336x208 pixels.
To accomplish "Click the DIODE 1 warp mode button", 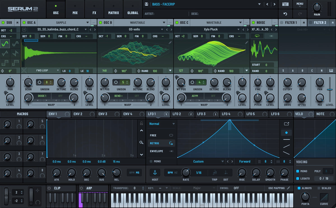I will (x=42, y=96).
